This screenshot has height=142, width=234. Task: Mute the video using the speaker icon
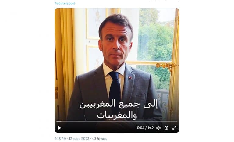[158, 128]
